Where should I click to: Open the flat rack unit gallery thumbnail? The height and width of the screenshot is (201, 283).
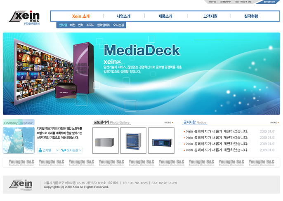coord(161,140)
